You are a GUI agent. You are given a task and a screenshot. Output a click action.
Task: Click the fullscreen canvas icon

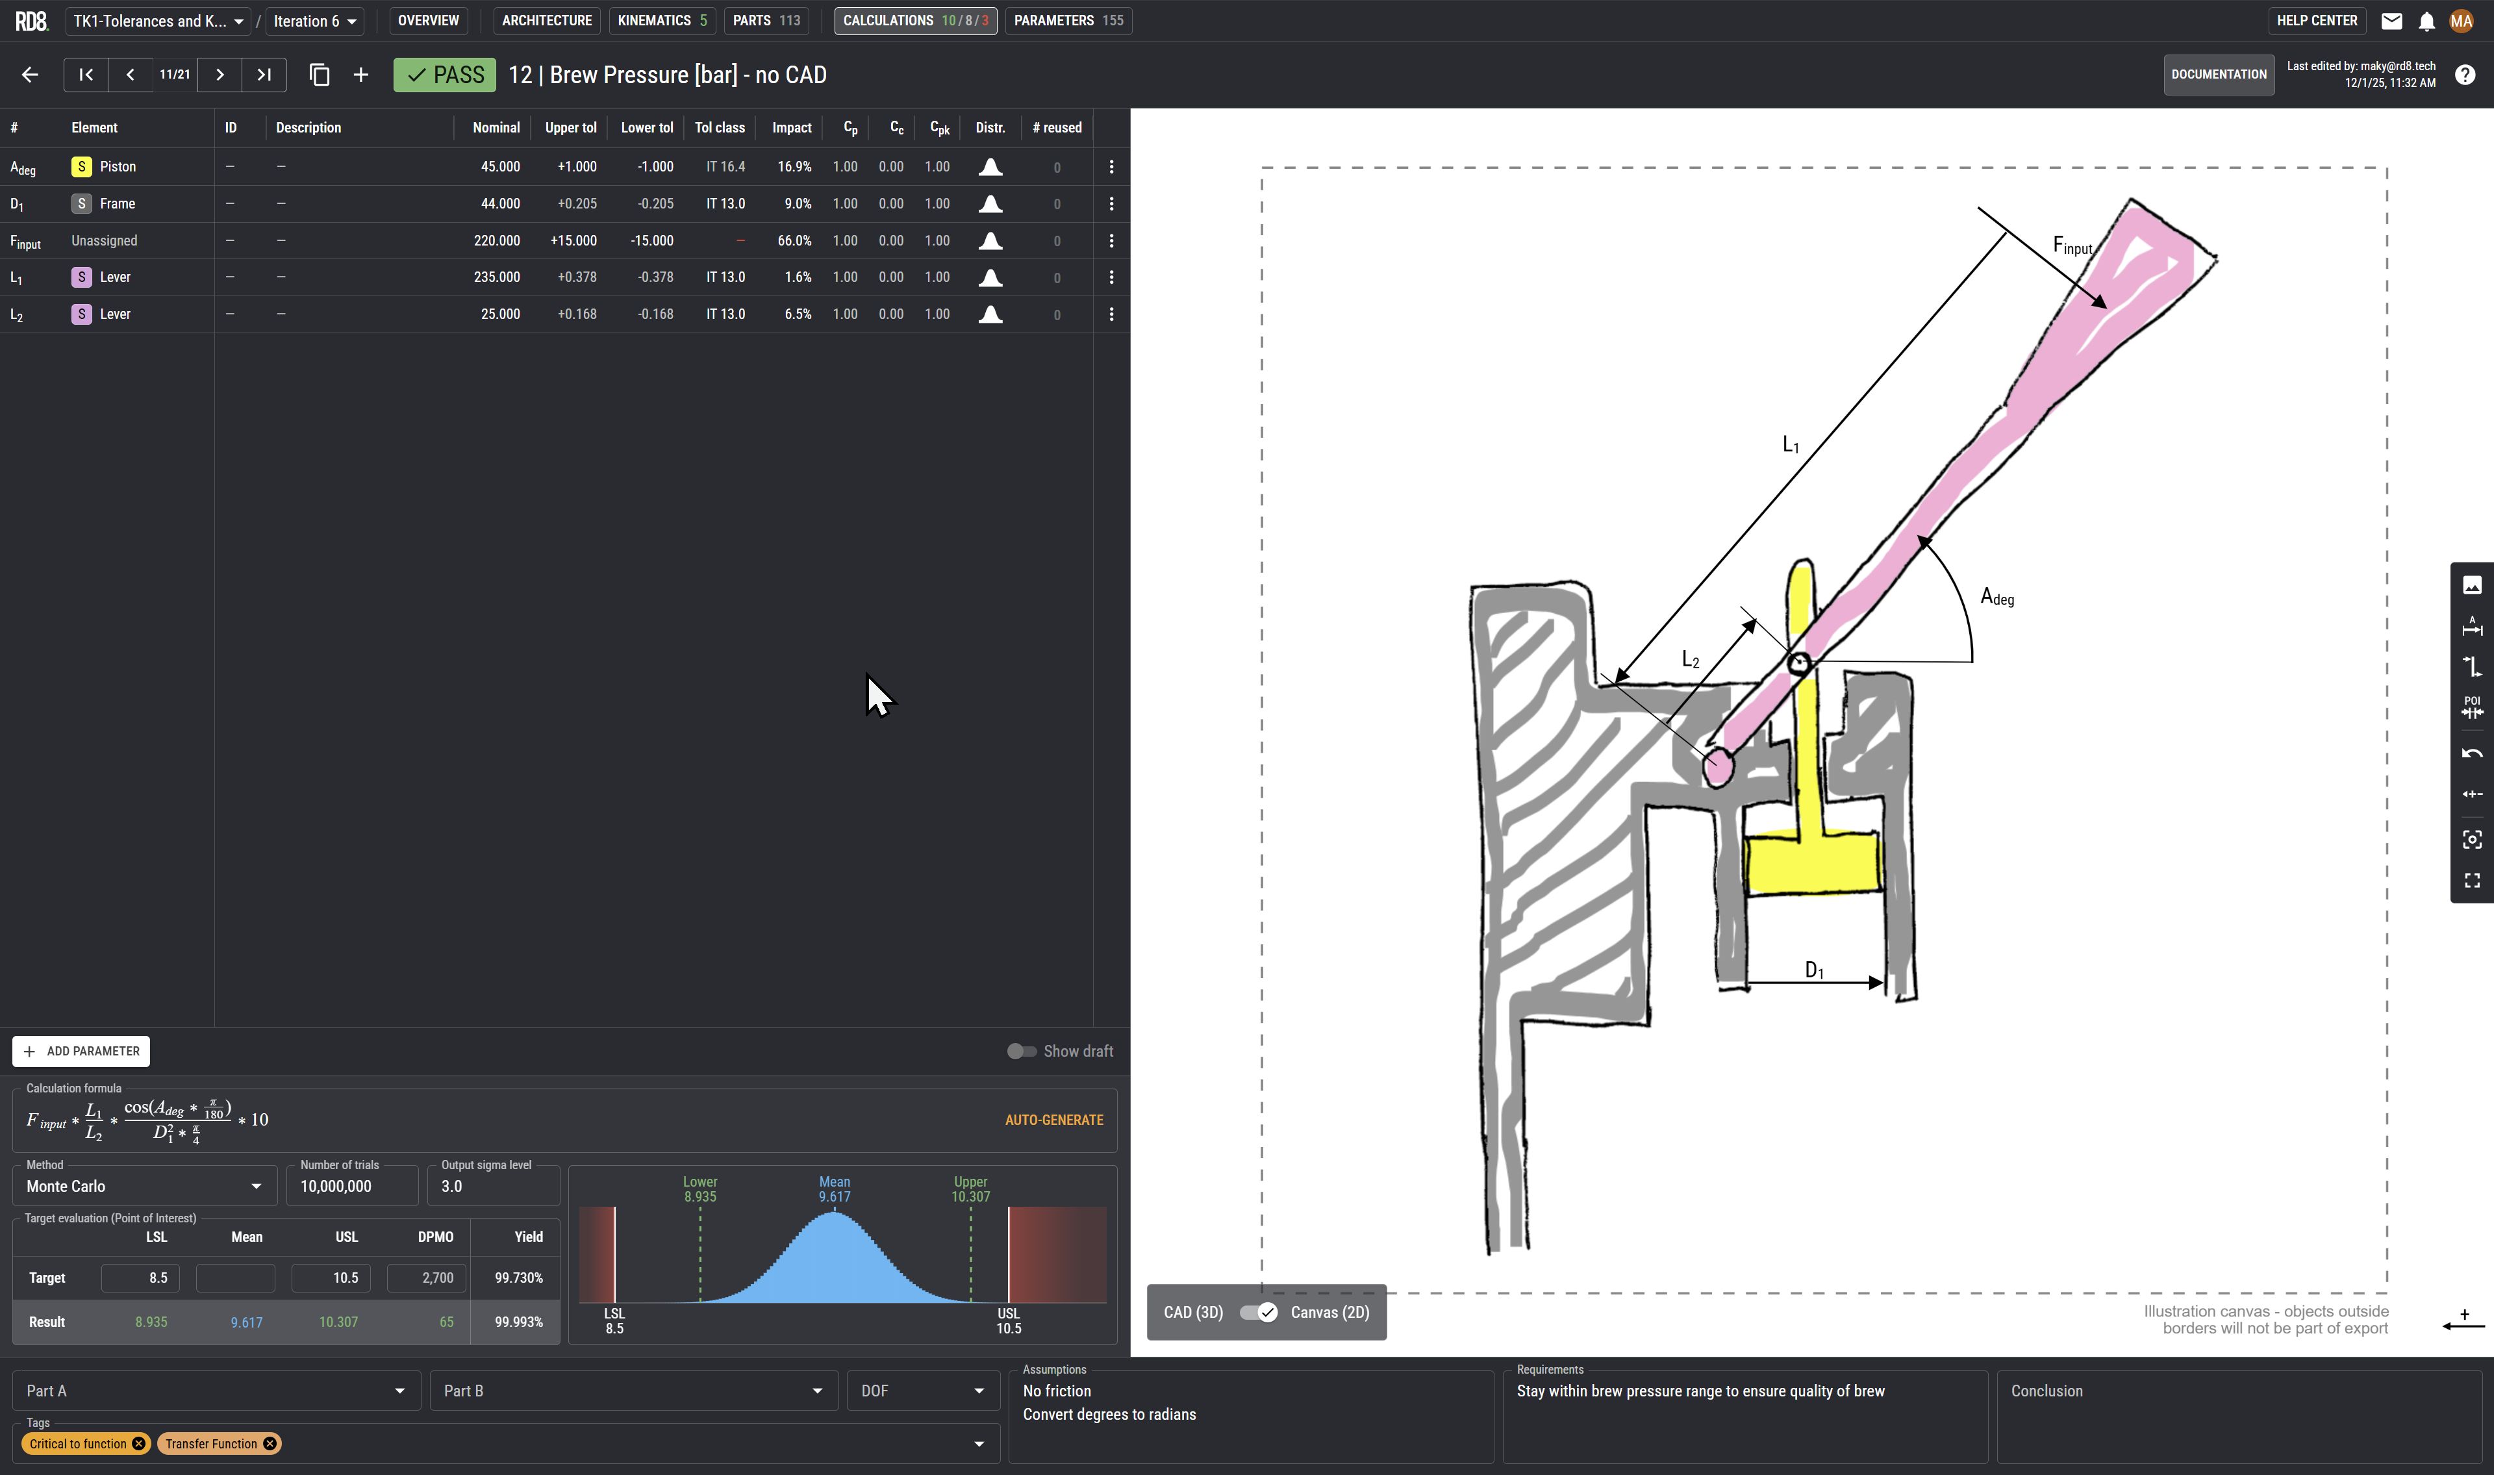click(2471, 881)
